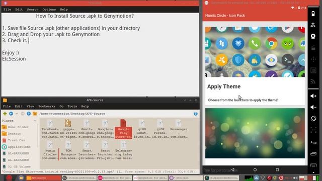Open file manager Bookmarks menu
This screenshot has height=181, width=322.
point(47,106)
